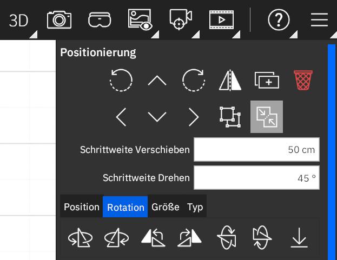Click the group selection boxes icon
Image resolution: width=337 pixels, height=260 pixels.
coord(230,117)
